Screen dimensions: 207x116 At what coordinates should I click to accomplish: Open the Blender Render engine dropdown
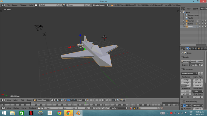point(100,5)
